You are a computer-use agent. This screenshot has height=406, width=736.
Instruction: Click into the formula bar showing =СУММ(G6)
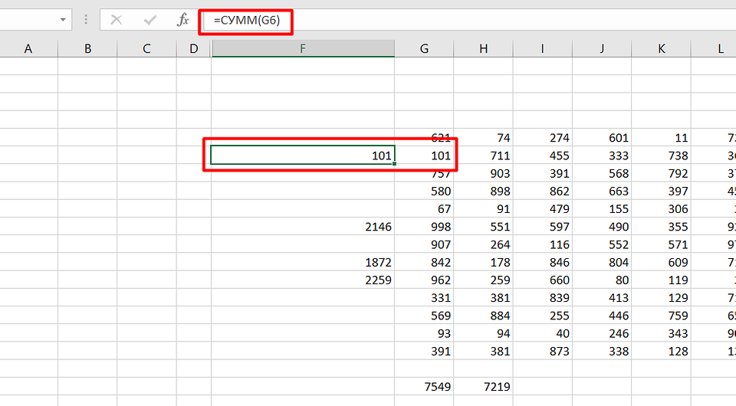(x=460, y=20)
